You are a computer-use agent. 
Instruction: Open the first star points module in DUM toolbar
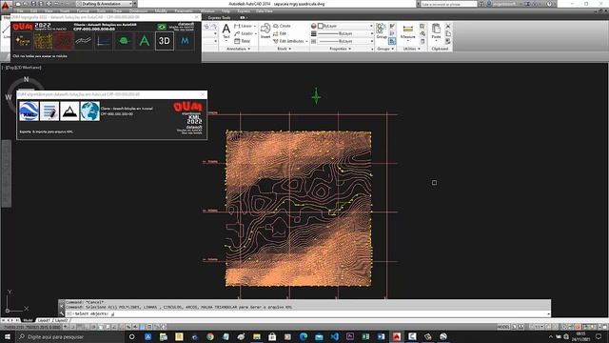pos(23,40)
